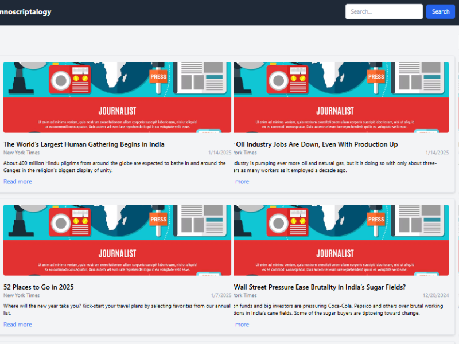Click the Search input field
Screen dimensions: 459x344
(384, 11)
